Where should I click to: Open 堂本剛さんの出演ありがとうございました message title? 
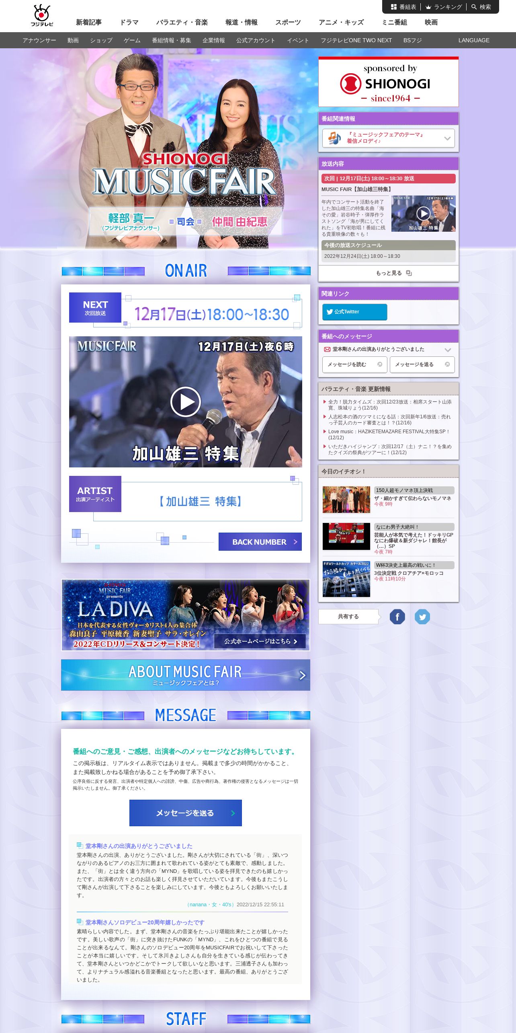[139, 846]
